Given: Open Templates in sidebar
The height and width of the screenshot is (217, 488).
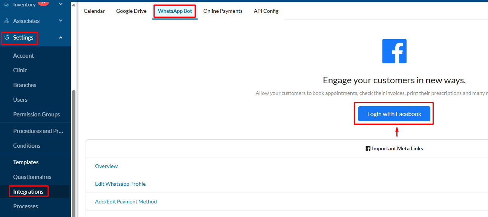Looking at the screenshot, I should (26, 162).
